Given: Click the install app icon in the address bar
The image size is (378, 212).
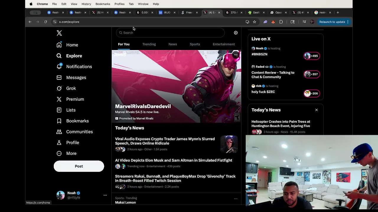Looking at the screenshot, I should (x=247, y=22).
